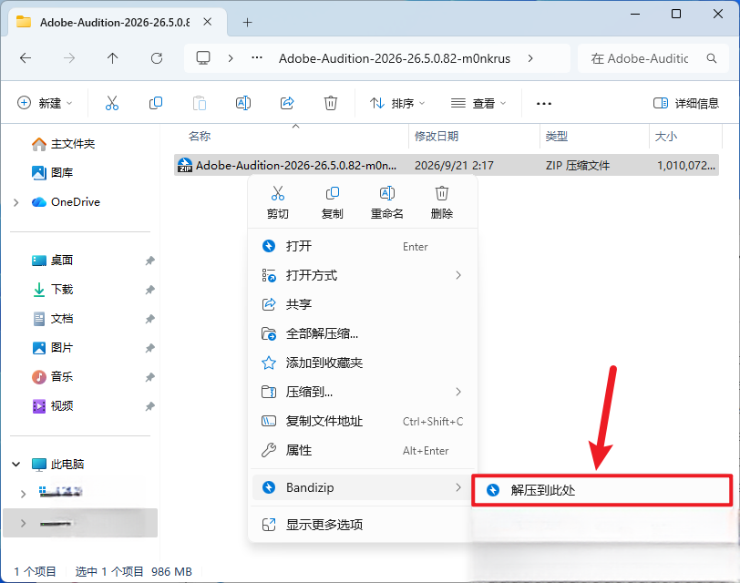
Task: Unpin 下载 via its pin icon
Action: tap(149, 290)
